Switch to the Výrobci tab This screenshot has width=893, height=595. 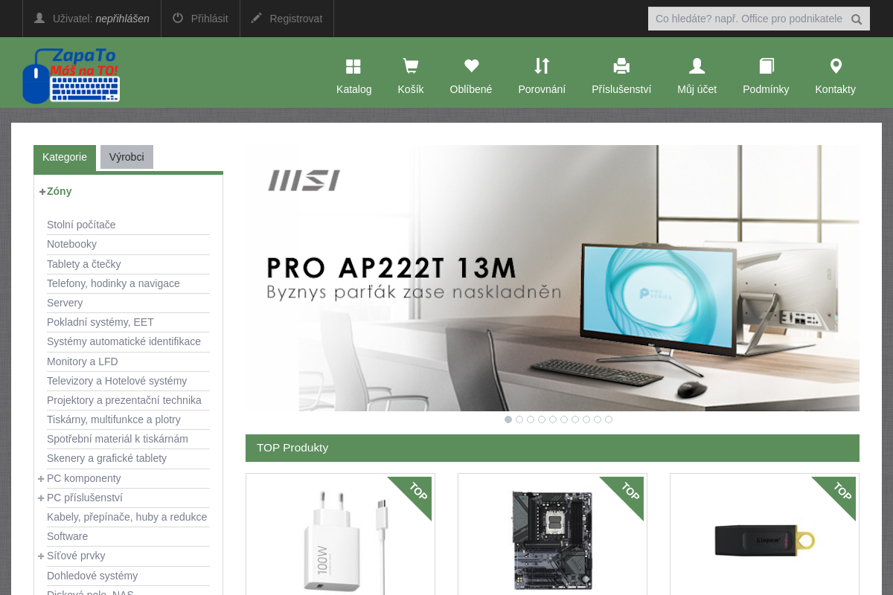[x=127, y=157]
